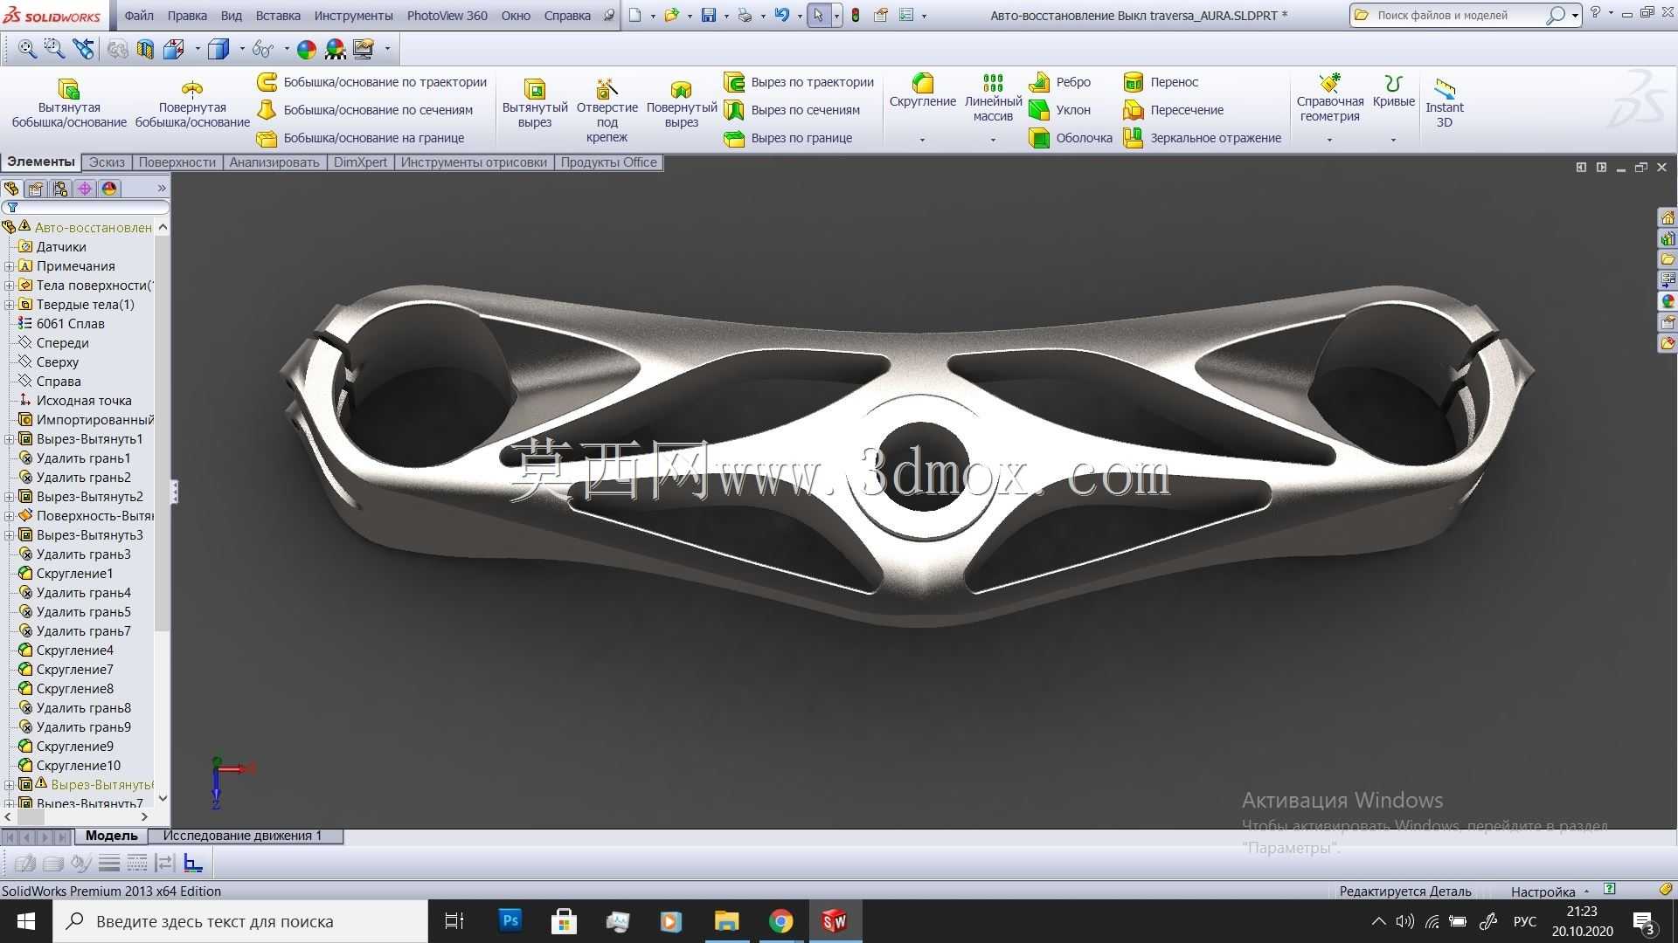Choose Бобышка/основание на границе
Viewport: 1678px width, 943px height.
[x=360, y=138]
